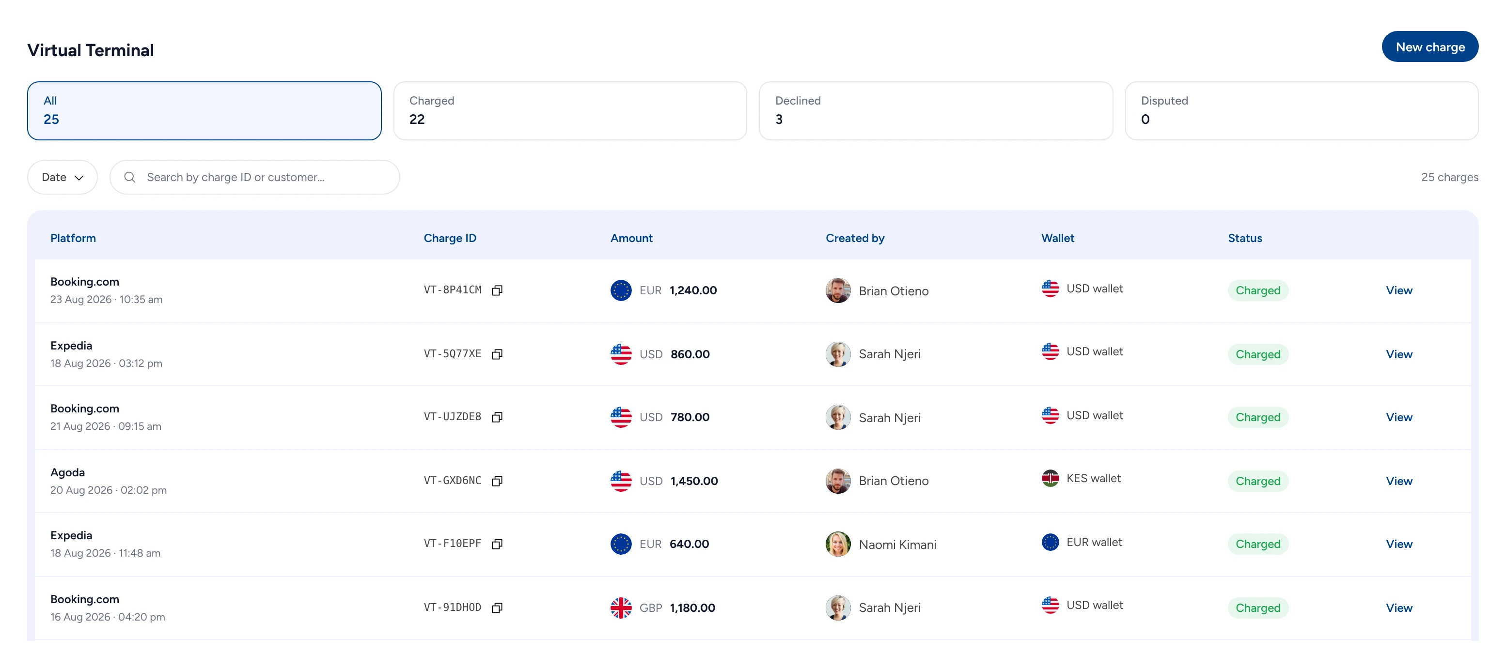Select the All charges tab
Screen dimensions: 1506x668
[x=204, y=110]
